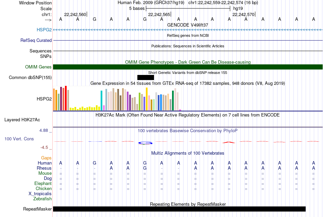Click the OMIM Genes track label
The height and width of the screenshot is (217, 323).
38,67
